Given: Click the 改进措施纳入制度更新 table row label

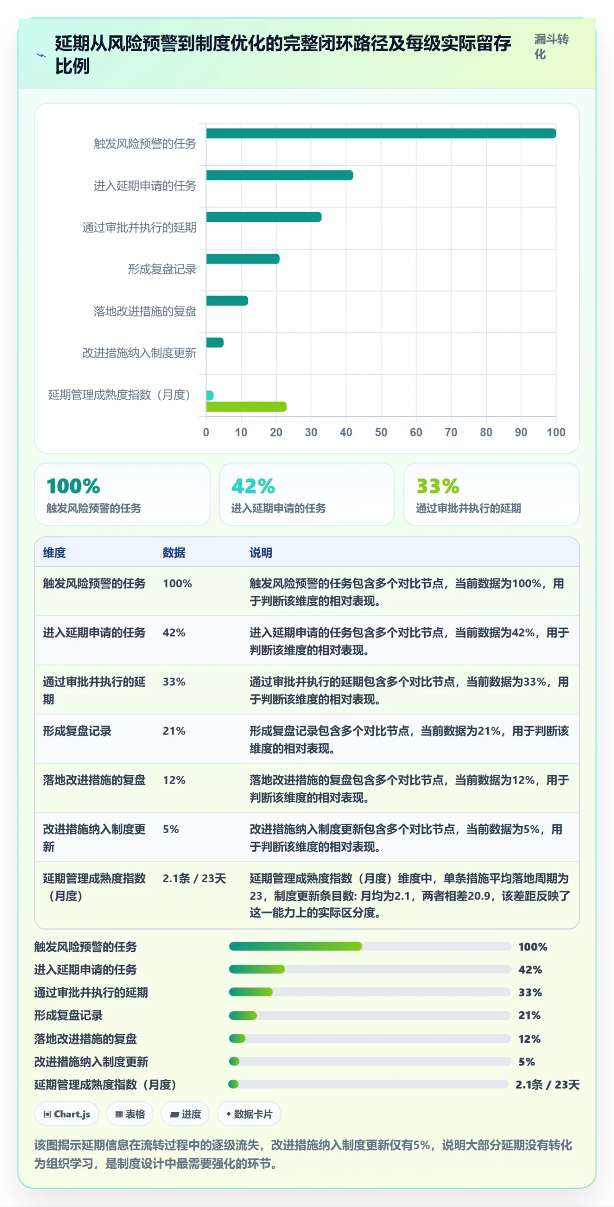Looking at the screenshot, I should pyautogui.click(x=94, y=838).
